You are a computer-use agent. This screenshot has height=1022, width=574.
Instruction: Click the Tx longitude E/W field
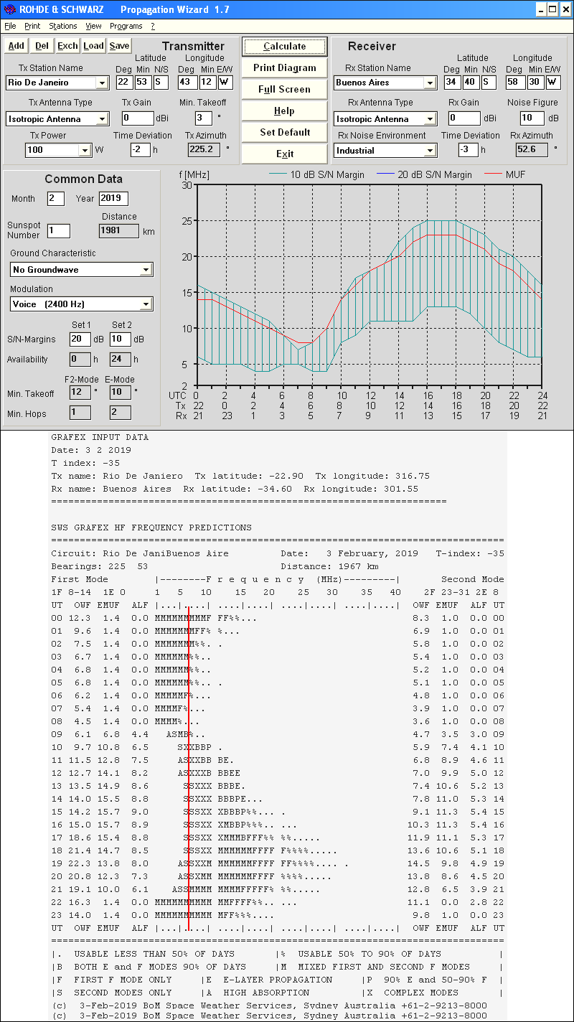point(225,82)
